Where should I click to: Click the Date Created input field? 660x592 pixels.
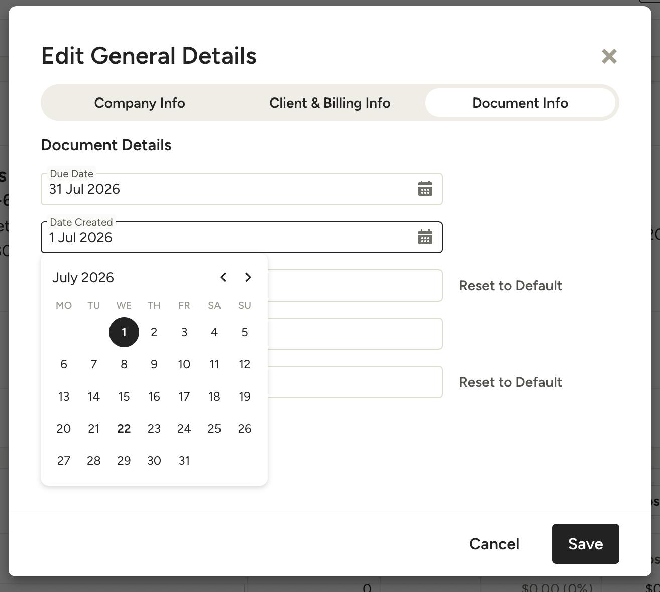pos(242,237)
